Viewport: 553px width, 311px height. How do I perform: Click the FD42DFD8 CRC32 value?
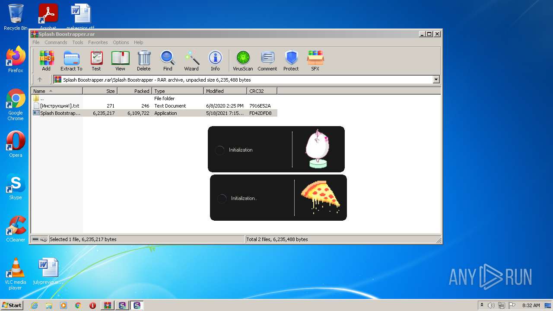coord(261,113)
